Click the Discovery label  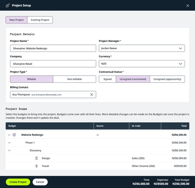point(35,150)
